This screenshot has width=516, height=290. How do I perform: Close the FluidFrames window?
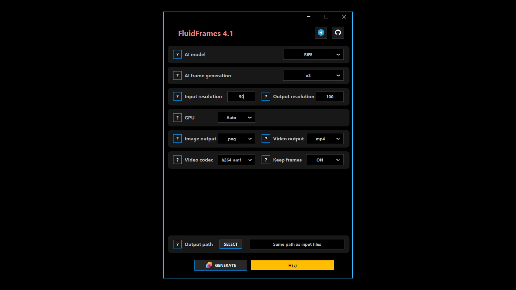(344, 17)
